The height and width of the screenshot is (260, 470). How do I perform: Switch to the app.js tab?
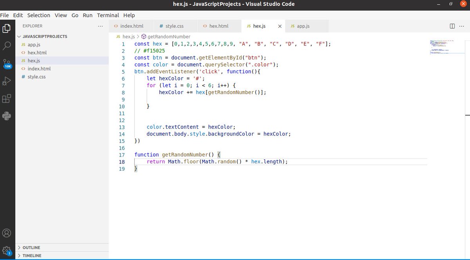[x=303, y=26]
